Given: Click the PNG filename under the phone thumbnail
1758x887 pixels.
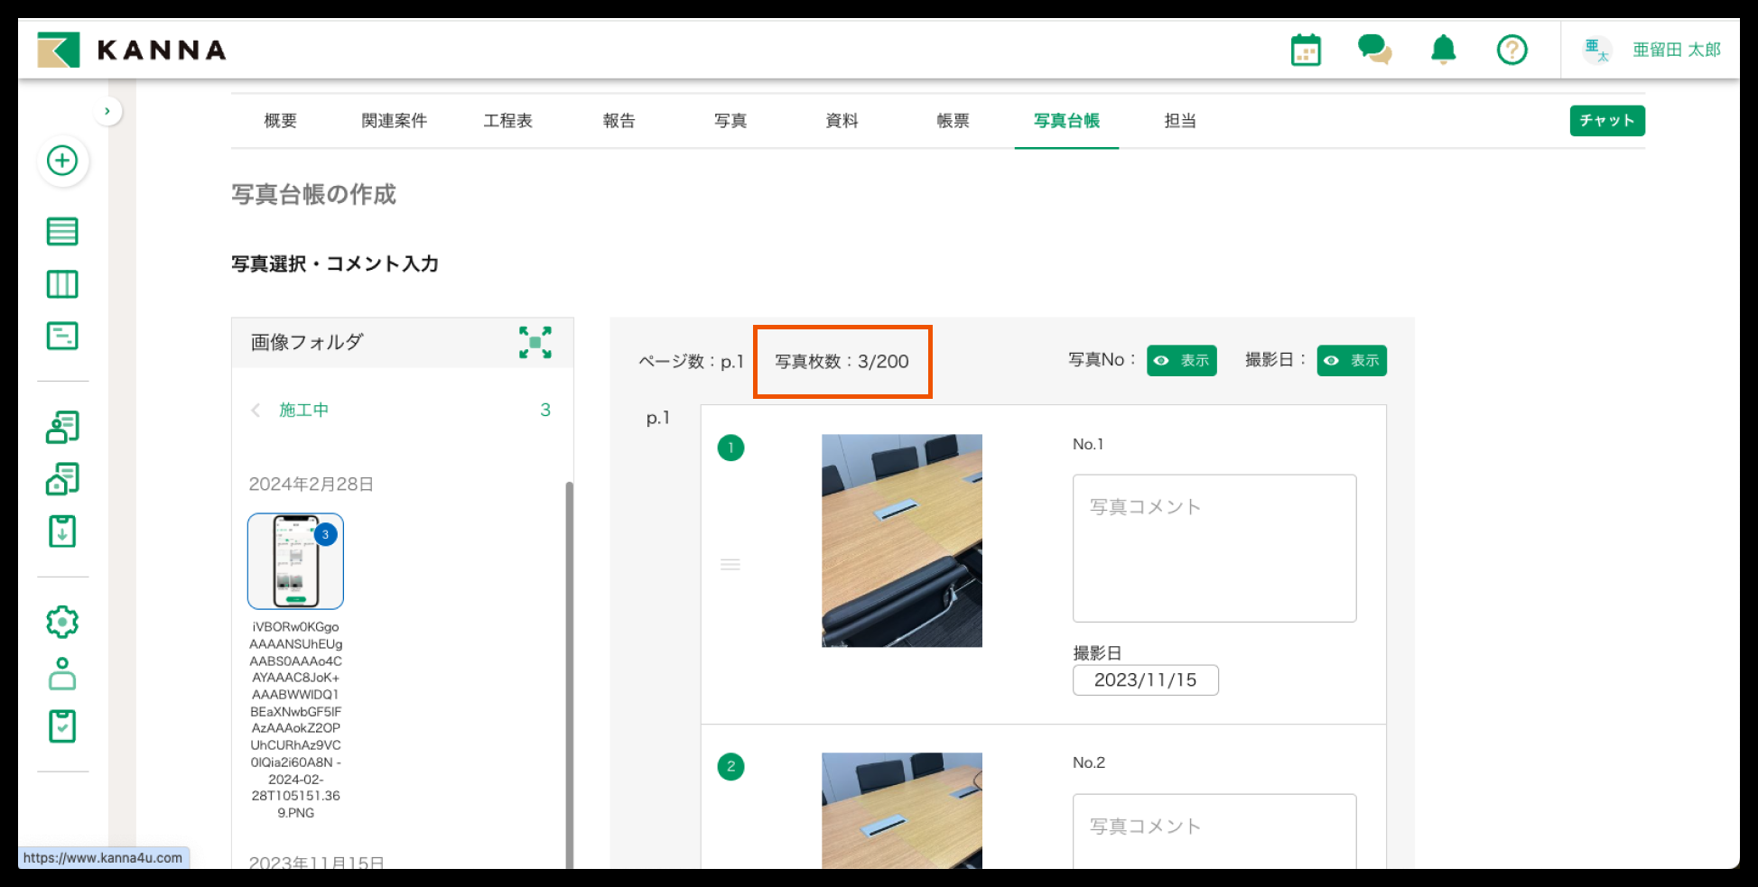Looking at the screenshot, I should coord(296,720).
